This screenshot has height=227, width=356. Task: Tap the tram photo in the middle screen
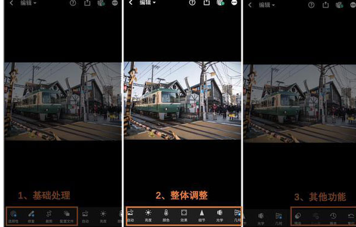point(182,100)
